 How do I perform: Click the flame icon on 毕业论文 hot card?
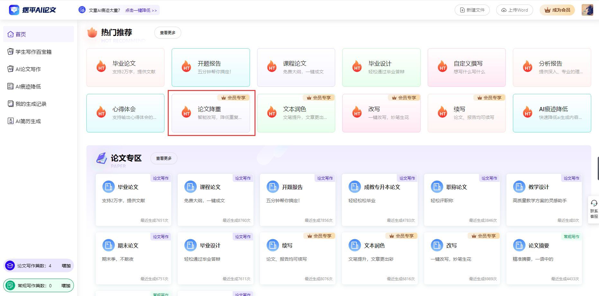click(101, 67)
